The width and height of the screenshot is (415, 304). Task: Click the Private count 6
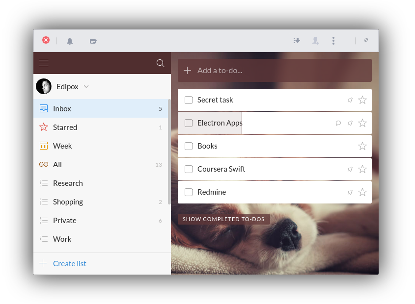click(x=160, y=221)
